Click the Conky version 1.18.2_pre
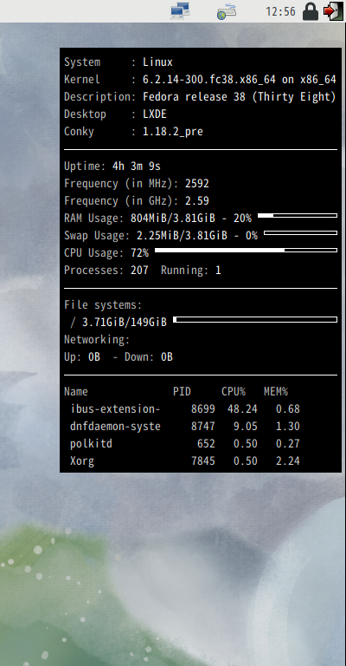 click(173, 132)
